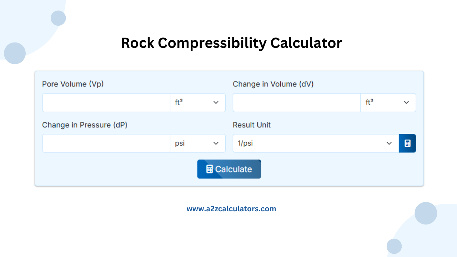The image size is (457, 257).
Task: Click the Change in Volume (dV) heading
Action: tap(273, 84)
